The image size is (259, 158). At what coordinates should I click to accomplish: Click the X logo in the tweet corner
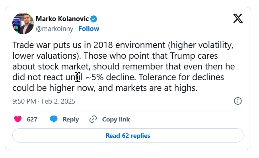(238, 18)
